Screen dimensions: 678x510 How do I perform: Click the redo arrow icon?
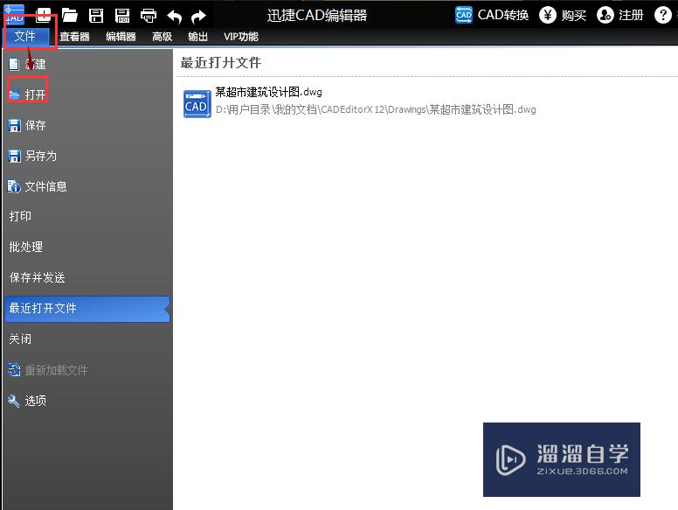pyautogui.click(x=199, y=17)
